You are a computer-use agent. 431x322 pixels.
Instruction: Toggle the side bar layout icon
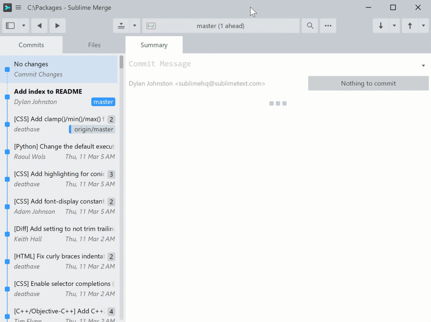[10, 26]
